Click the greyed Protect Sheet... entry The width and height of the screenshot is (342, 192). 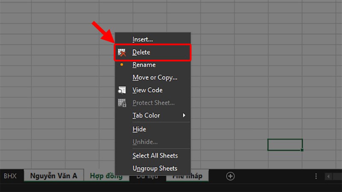click(x=153, y=103)
